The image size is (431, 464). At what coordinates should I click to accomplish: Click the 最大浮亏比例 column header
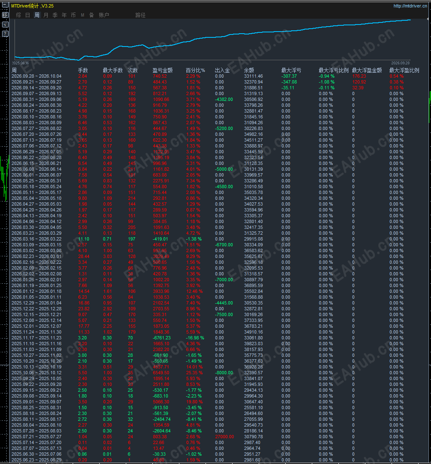[x=334, y=70]
